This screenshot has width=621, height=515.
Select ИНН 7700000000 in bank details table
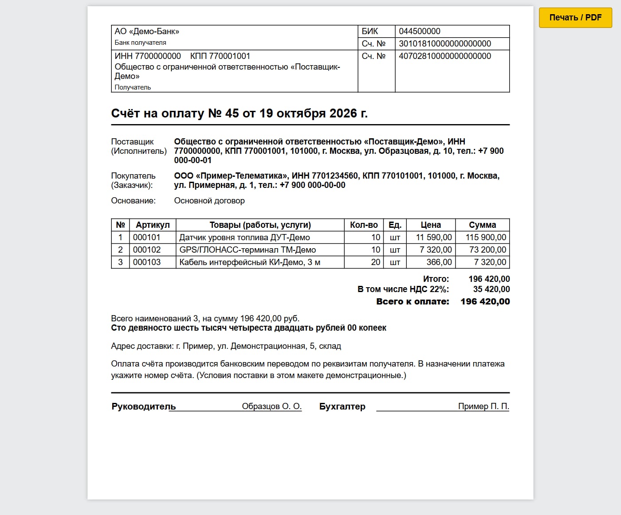(148, 56)
